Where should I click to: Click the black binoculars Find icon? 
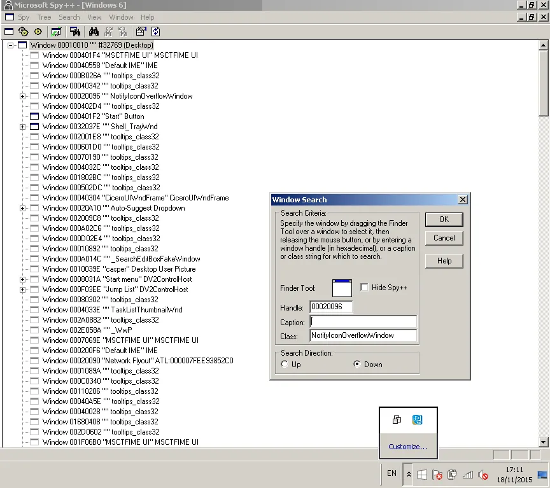tap(94, 32)
